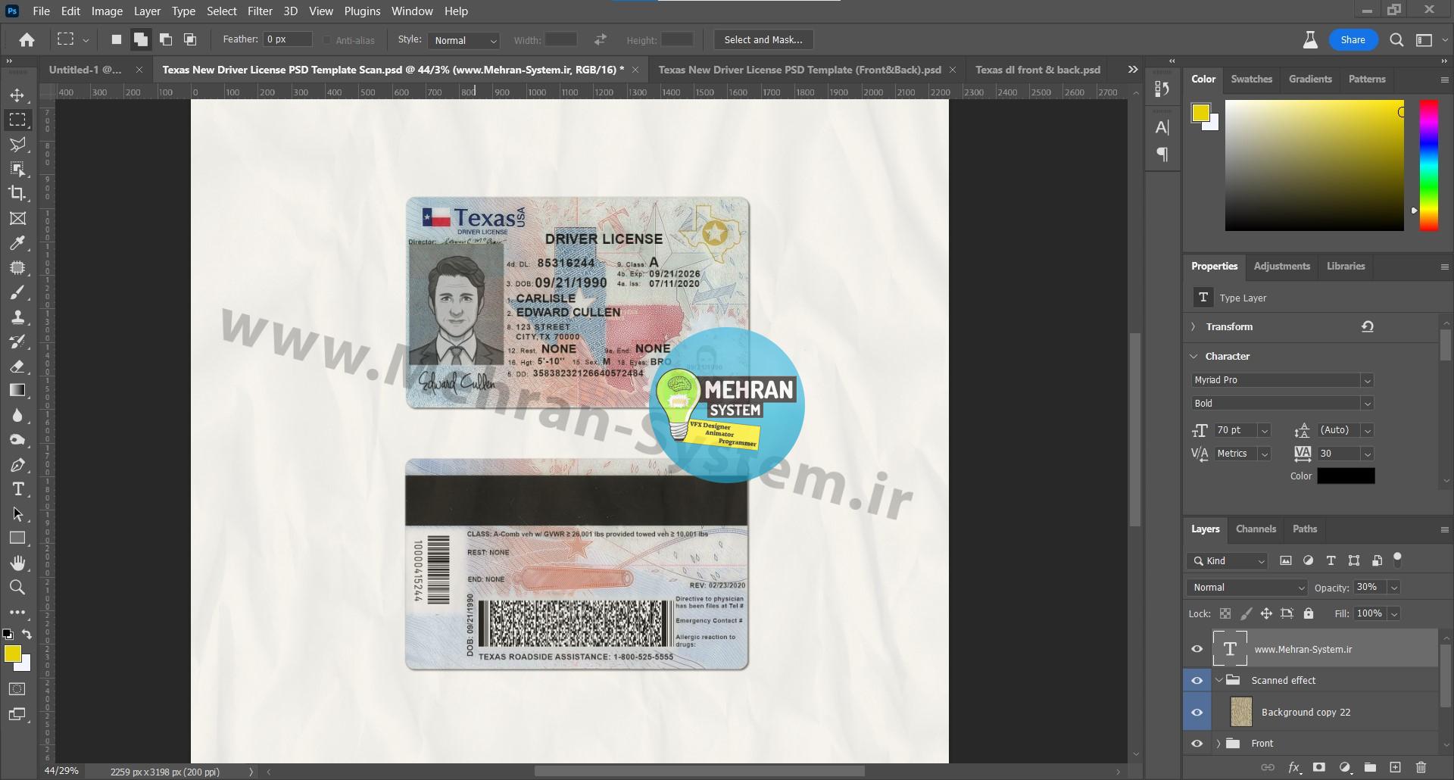The width and height of the screenshot is (1454, 780).
Task: Click Add layer style fx icon
Action: pyautogui.click(x=1293, y=768)
